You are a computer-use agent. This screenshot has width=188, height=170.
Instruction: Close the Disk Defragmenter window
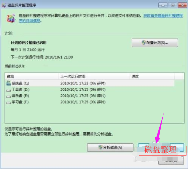coord(182,5)
